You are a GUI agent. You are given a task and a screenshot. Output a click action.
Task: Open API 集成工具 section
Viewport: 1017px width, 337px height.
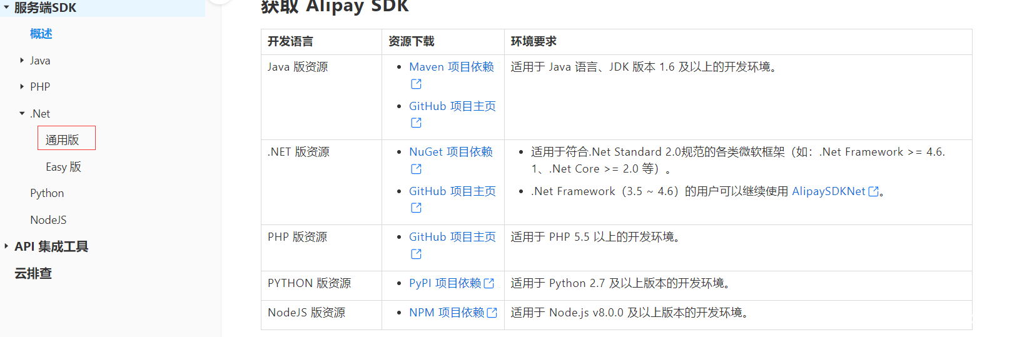(51, 246)
